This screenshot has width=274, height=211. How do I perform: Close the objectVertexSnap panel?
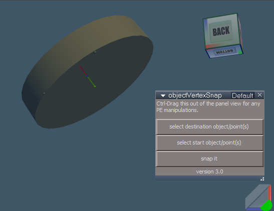point(259,95)
